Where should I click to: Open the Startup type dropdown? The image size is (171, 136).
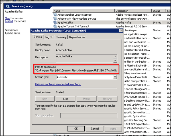[115, 77]
